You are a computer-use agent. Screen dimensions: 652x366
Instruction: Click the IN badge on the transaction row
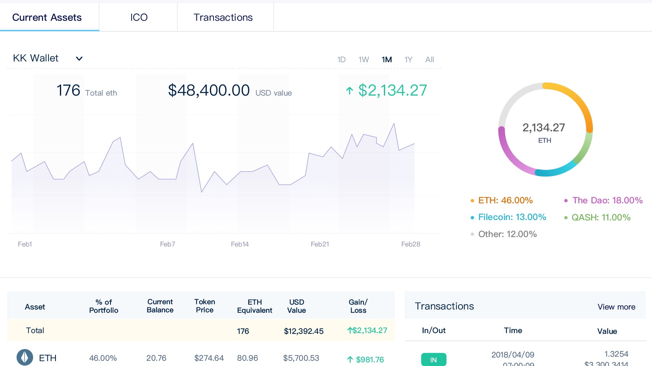click(x=433, y=359)
